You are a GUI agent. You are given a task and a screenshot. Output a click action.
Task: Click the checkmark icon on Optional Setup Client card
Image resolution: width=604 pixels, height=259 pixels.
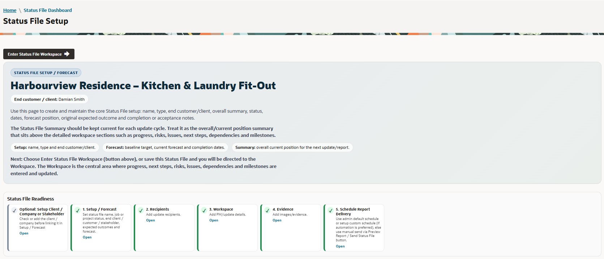pyautogui.click(x=14, y=210)
